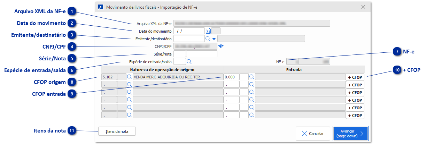This screenshot has height=145, width=426.
Task: Click entrada search icon in 0.000 row
Action: tap(251, 77)
